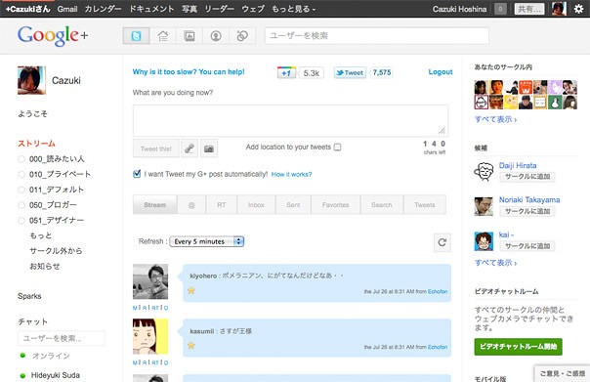Click the link attach icon below tweet box
The height and width of the screenshot is (382, 590).
pos(190,149)
